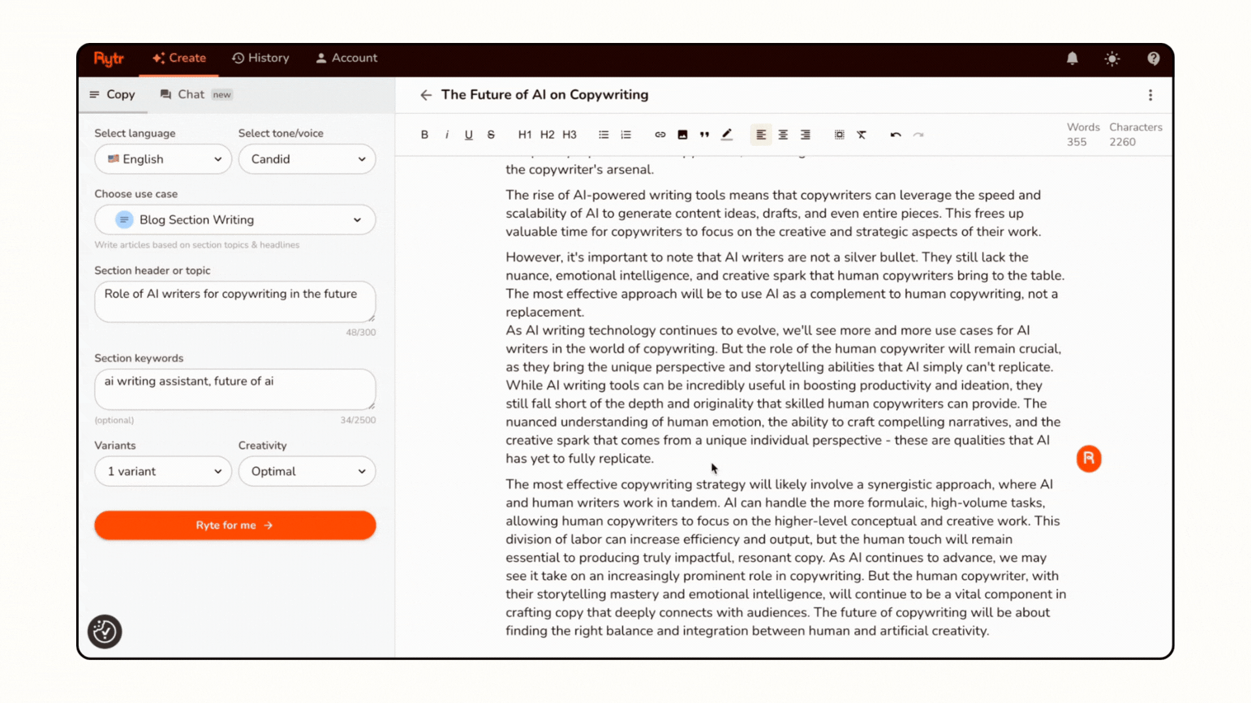Undo the last edit
1251x703 pixels.
(x=896, y=135)
